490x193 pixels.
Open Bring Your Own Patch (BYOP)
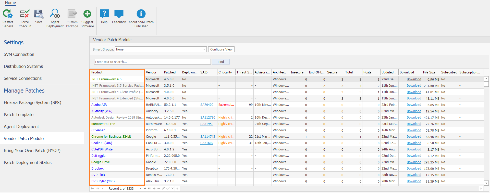click(x=32, y=150)
